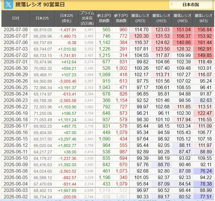Select the date 2026-06-03
Viewport: 215px width, 201px height.
coord(16,190)
